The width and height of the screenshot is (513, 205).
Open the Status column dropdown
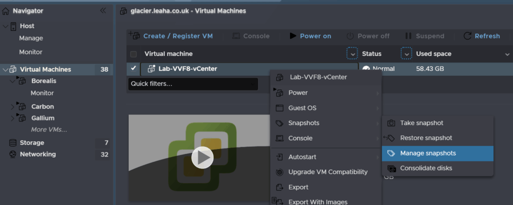tap(407, 54)
